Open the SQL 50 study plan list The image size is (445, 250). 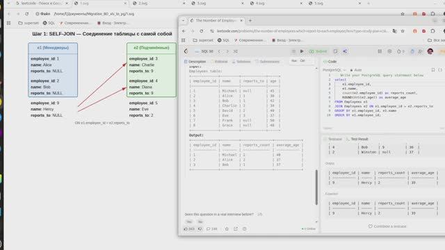(204, 51)
